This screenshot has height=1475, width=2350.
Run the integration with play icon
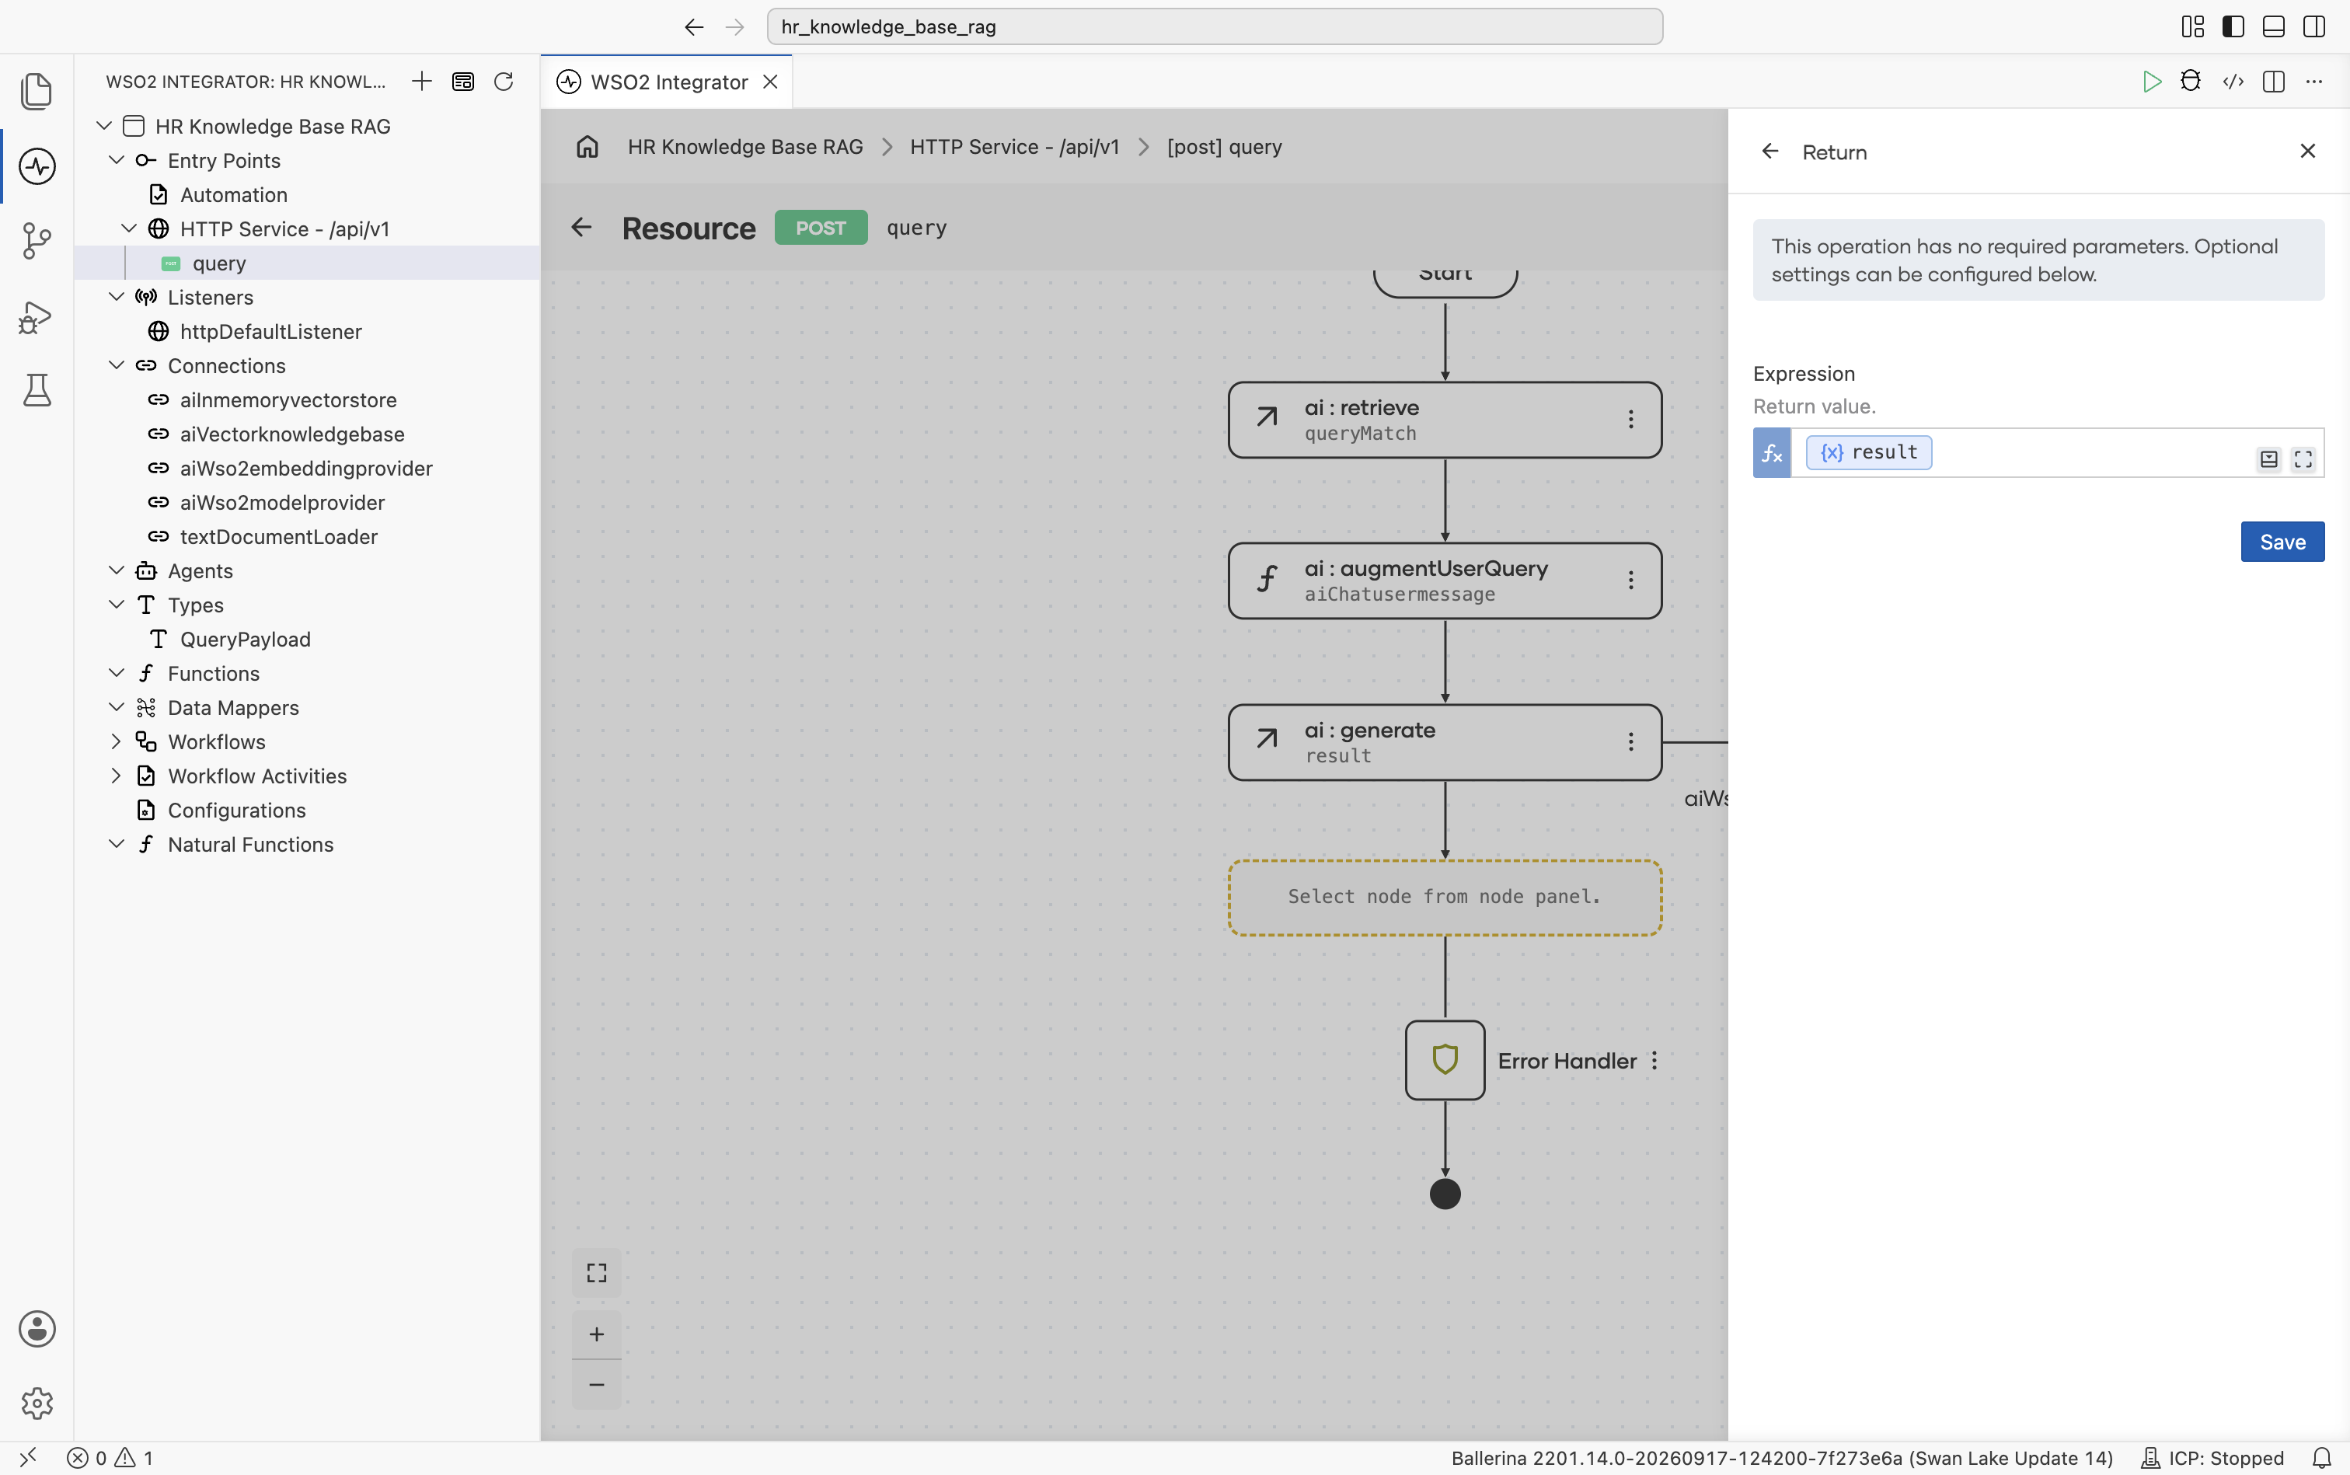[2151, 81]
